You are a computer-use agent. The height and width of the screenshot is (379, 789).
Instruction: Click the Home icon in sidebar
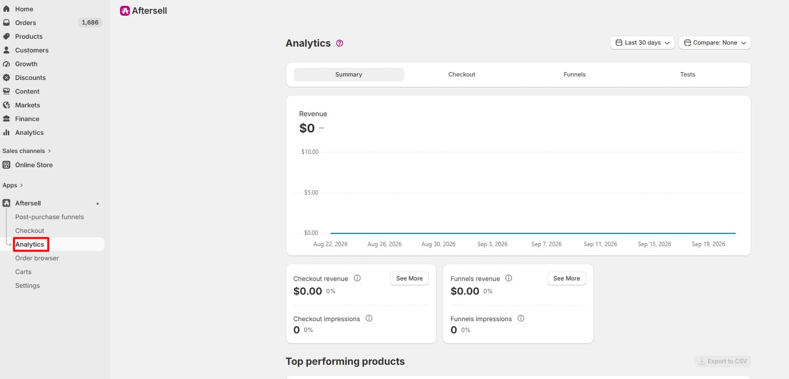pyautogui.click(x=6, y=9)
